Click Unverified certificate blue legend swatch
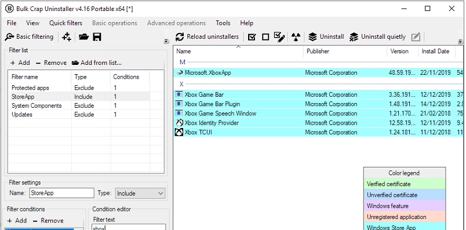This screenshot has width=466, height=230. (405, 195)
